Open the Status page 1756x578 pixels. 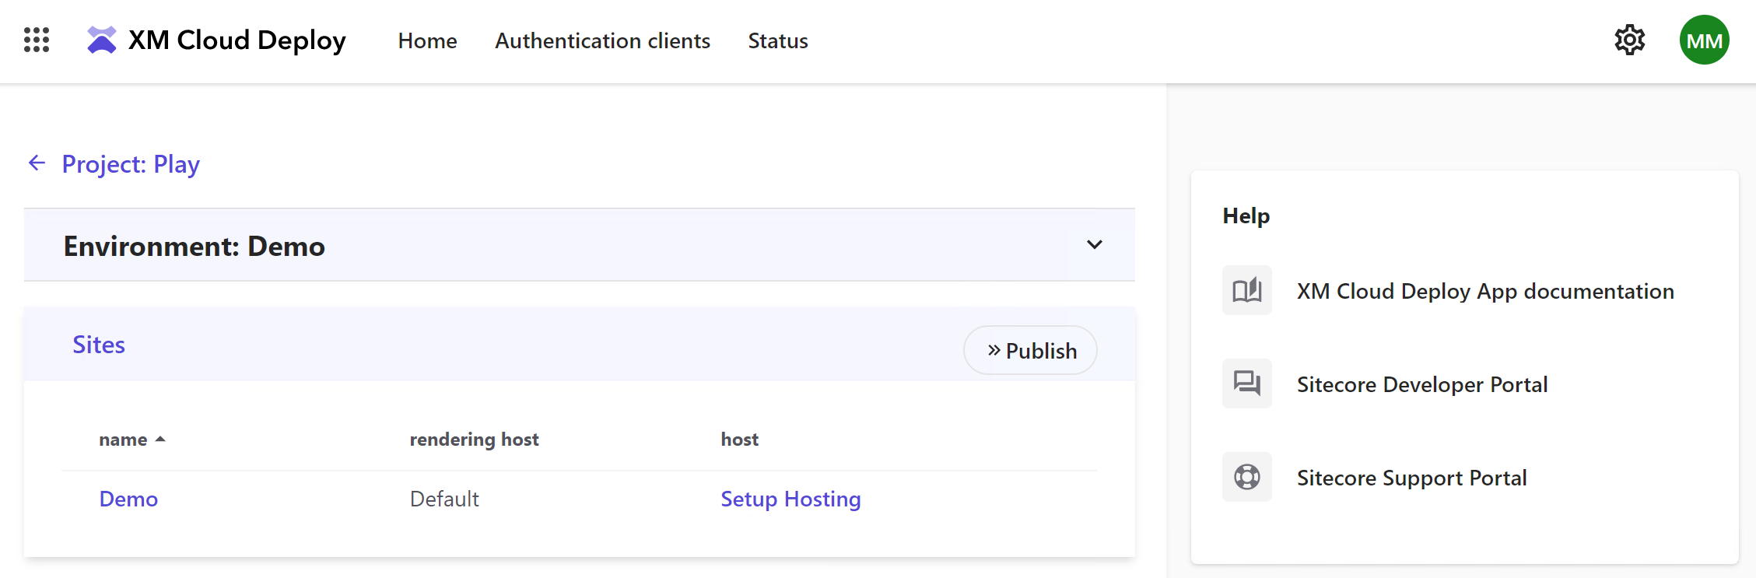778,40
